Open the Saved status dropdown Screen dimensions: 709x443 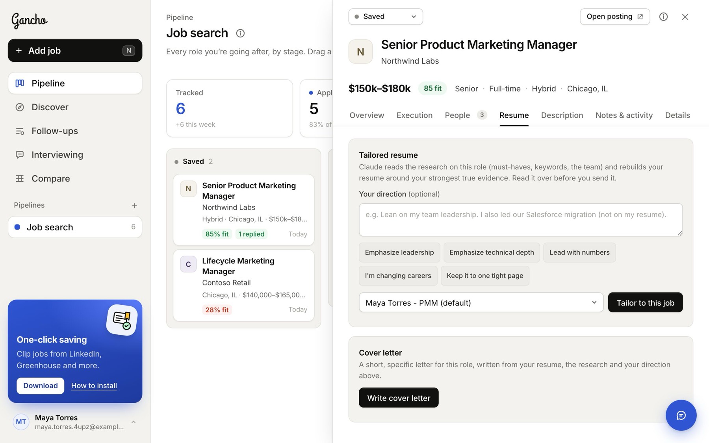coord(385,17)
